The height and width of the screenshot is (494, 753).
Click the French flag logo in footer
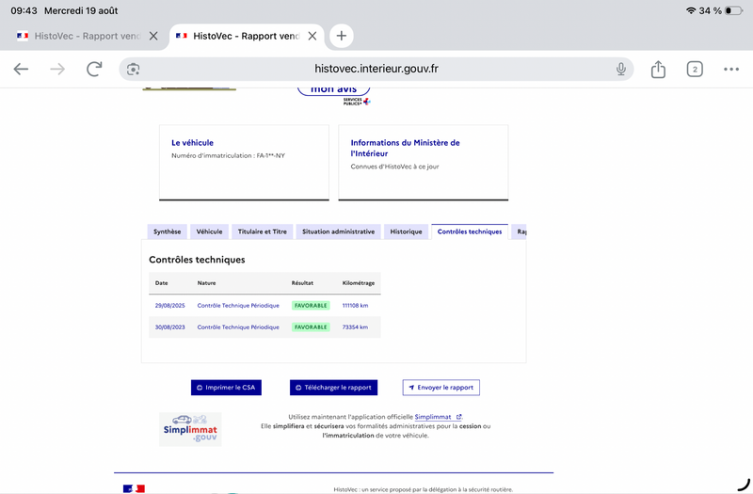(134, 488)
